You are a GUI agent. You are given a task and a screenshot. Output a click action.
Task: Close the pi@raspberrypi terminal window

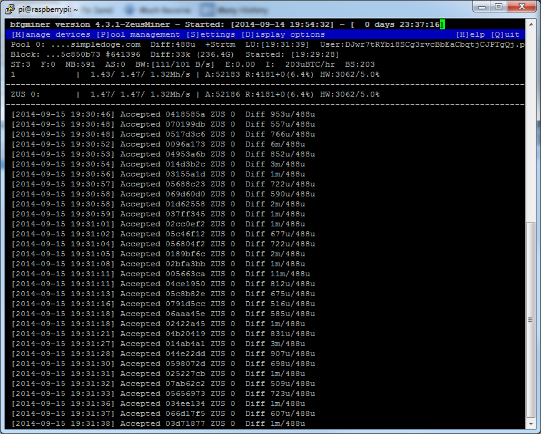522,7
